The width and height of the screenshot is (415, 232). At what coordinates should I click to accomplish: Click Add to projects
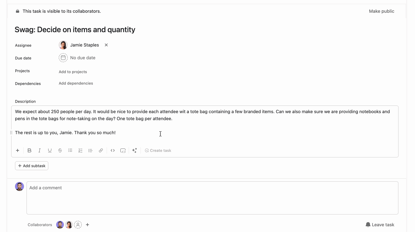click(x=73, y=72)
